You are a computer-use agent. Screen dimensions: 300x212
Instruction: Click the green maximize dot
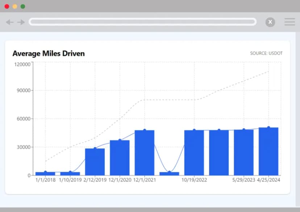coord(23,7)
